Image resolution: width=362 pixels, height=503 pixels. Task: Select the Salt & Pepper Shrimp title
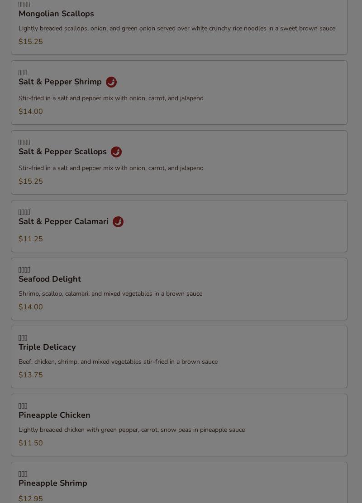point(60,82)
